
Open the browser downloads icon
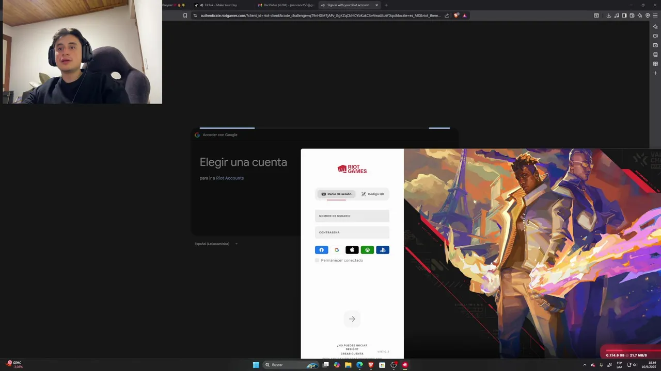609,15
